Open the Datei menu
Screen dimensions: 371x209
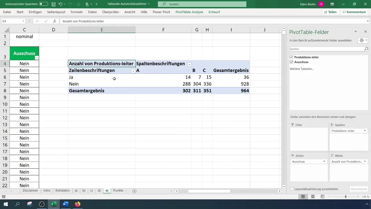[7, 12]
